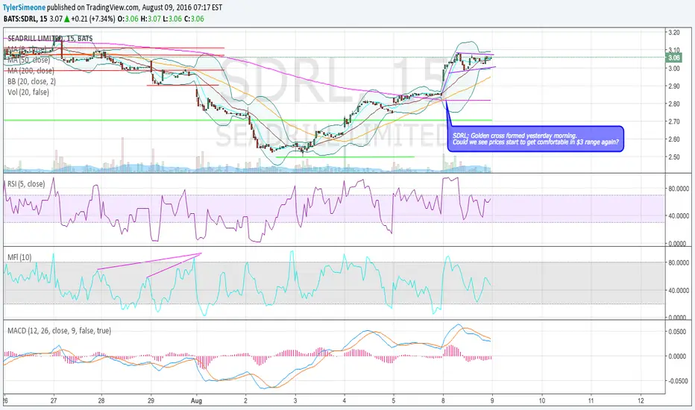The width and height of the screenshot is (695, 410).
Task: Select date label 12 on time axis
Action: point(641,401)
